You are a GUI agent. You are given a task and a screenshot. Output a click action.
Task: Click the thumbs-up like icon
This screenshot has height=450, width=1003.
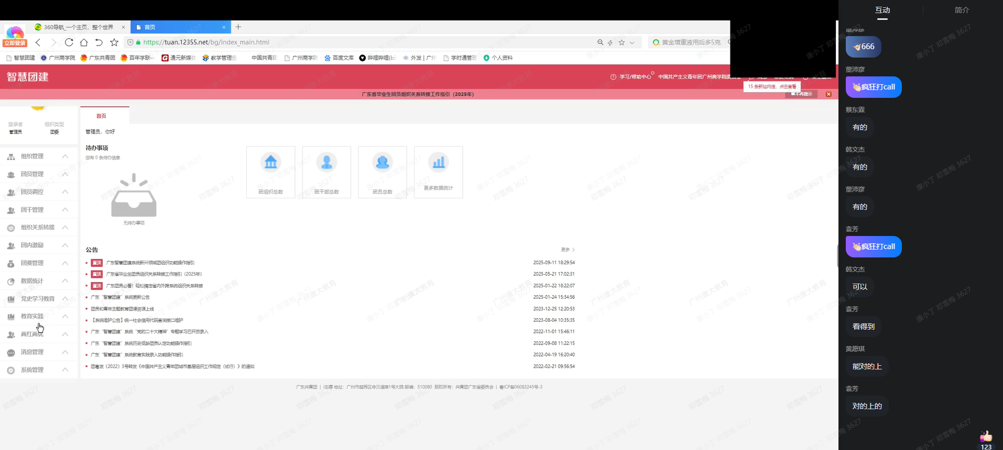click(986, 436)
